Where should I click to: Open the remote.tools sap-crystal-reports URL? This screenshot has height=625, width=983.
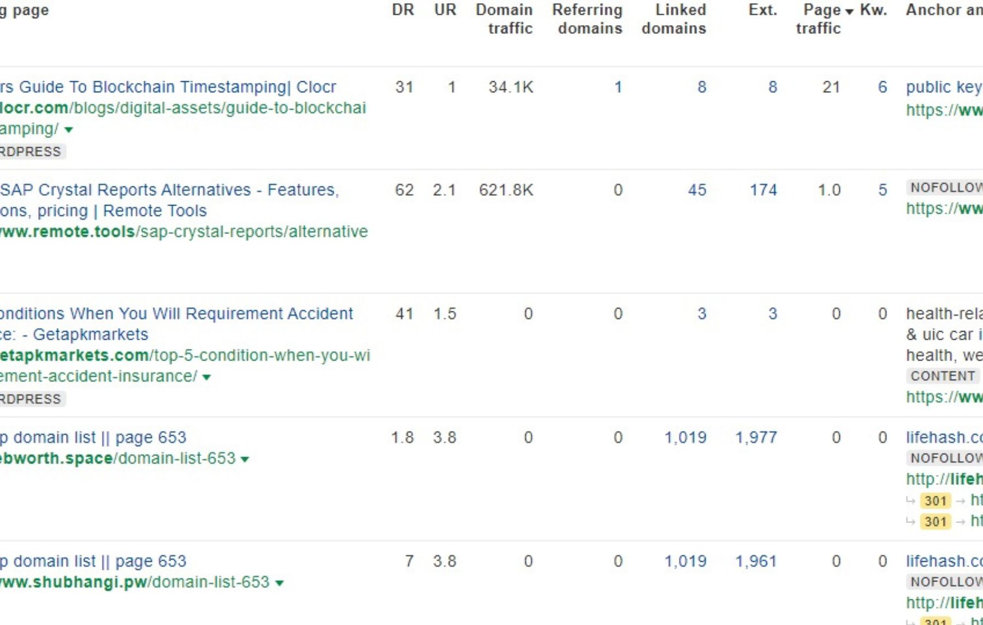tap(184, 231)
